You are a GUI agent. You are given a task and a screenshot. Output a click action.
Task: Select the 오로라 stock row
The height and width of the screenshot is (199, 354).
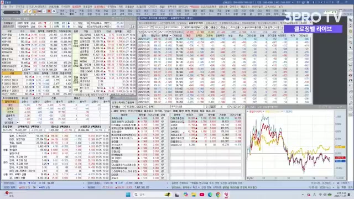coord(206,124)
